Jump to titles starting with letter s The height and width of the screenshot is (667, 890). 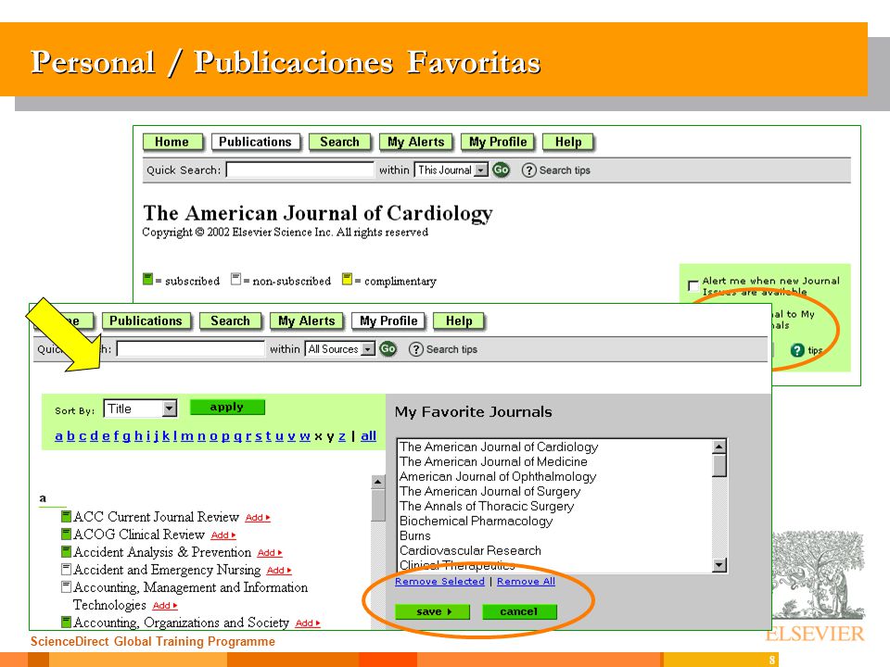tap(259, 435)
